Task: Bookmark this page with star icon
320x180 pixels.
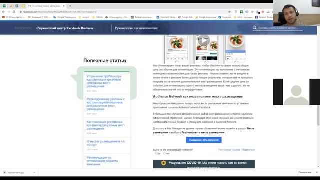Action: click(x=229, y=12)
